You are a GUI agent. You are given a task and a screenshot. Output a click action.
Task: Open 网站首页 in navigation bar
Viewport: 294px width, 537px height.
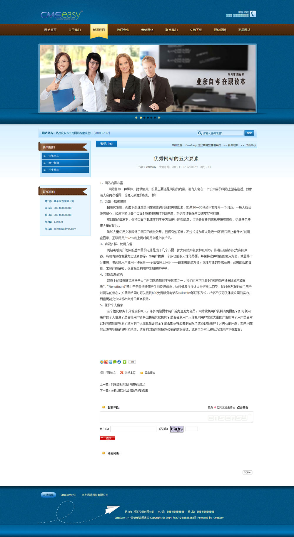pyautogui.click(x=50, y=30)
